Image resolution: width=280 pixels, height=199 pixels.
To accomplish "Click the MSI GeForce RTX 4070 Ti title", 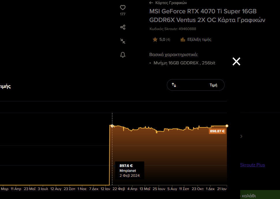I will click(207, 16).
